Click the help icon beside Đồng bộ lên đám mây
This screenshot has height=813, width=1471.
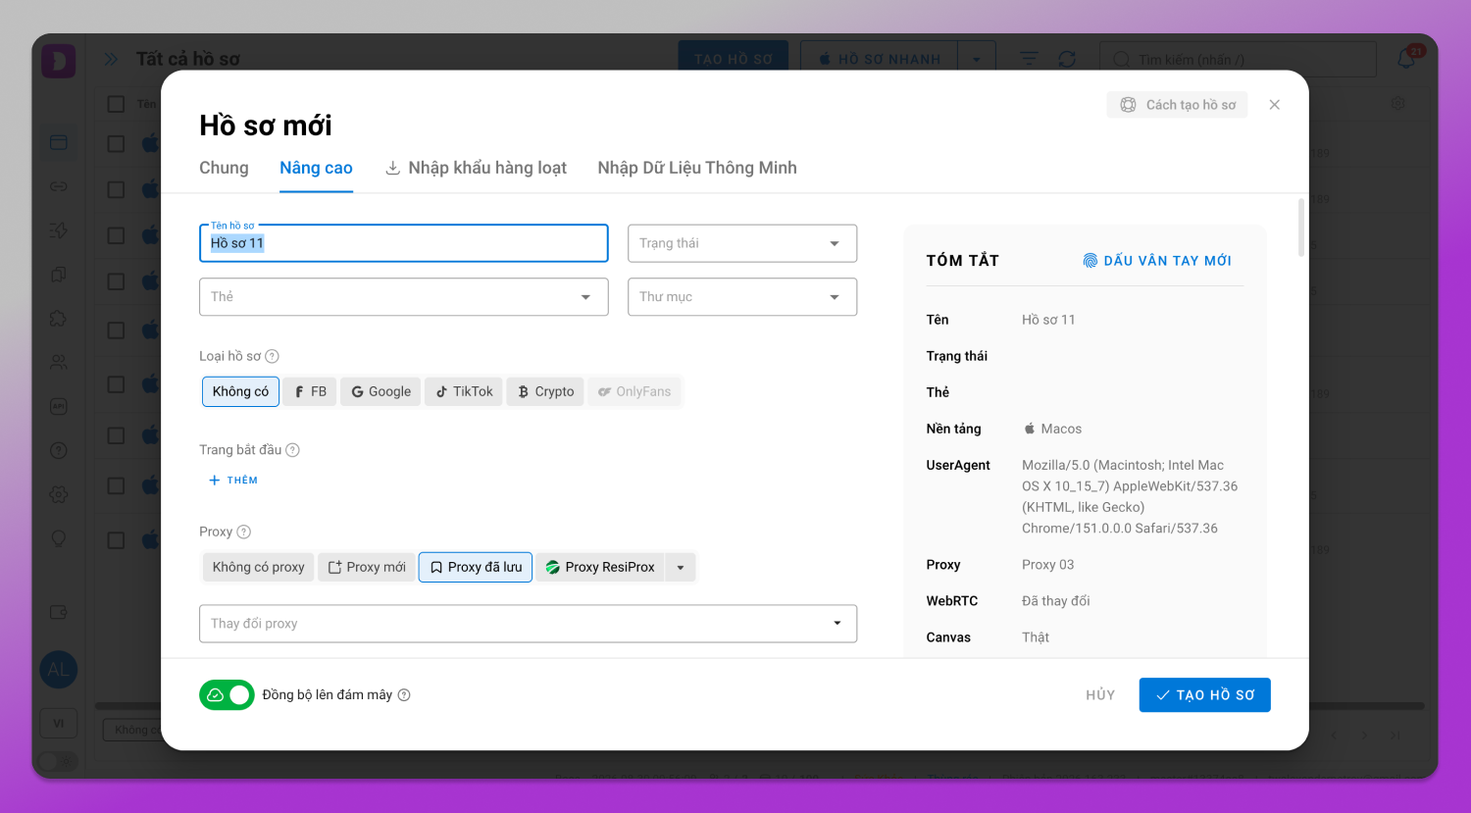[x=404, y=694]
